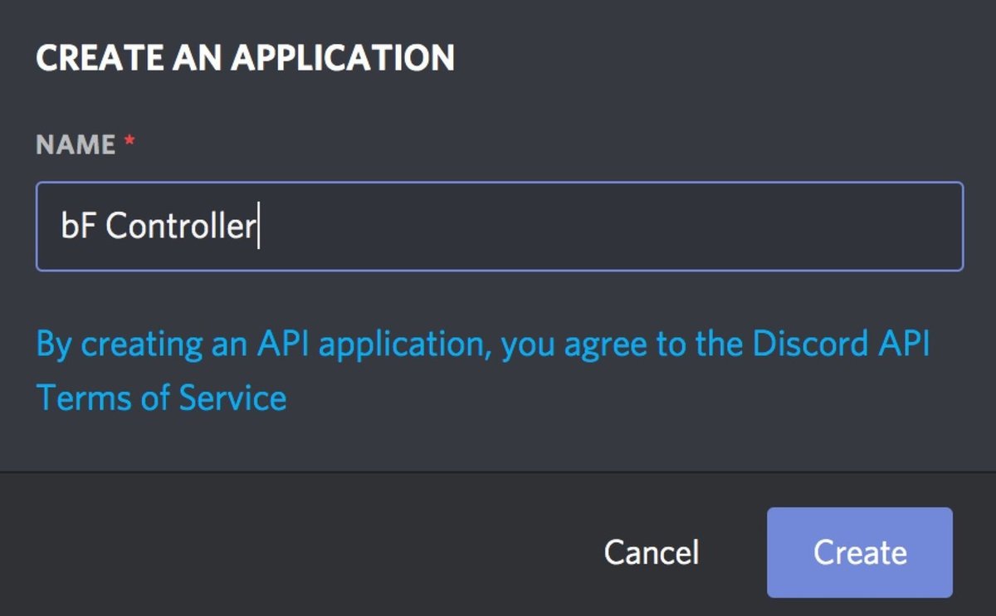Click the 'bF Controller' text in the name field

tap(158, 227)
